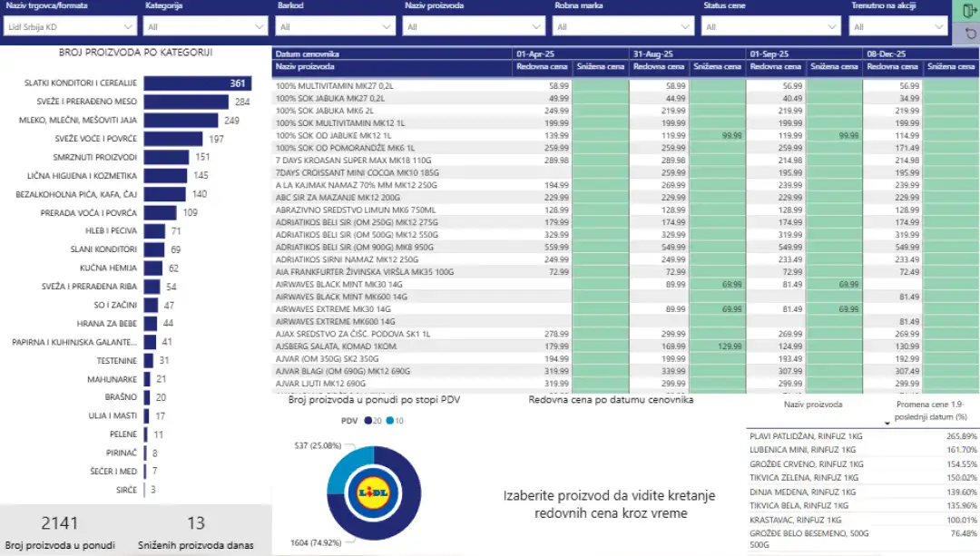The image size is (980, 556).
Task: Click the PDV 10 legend marker
Action: click(x=389, y=421)
